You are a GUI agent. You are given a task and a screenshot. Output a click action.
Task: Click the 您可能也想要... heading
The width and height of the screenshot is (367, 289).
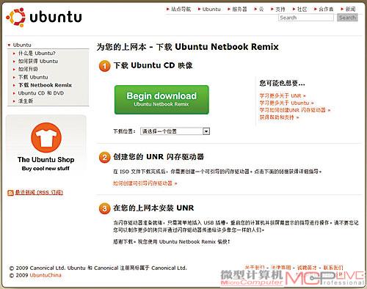[x=282, y=84]
